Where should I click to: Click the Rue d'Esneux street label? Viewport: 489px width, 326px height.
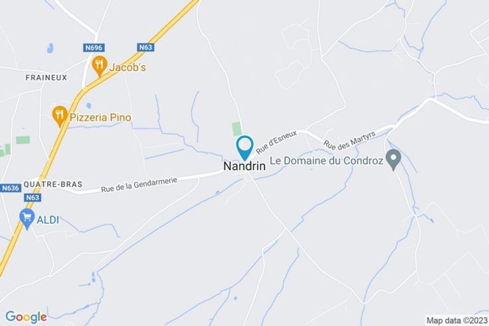pos(276,142)
